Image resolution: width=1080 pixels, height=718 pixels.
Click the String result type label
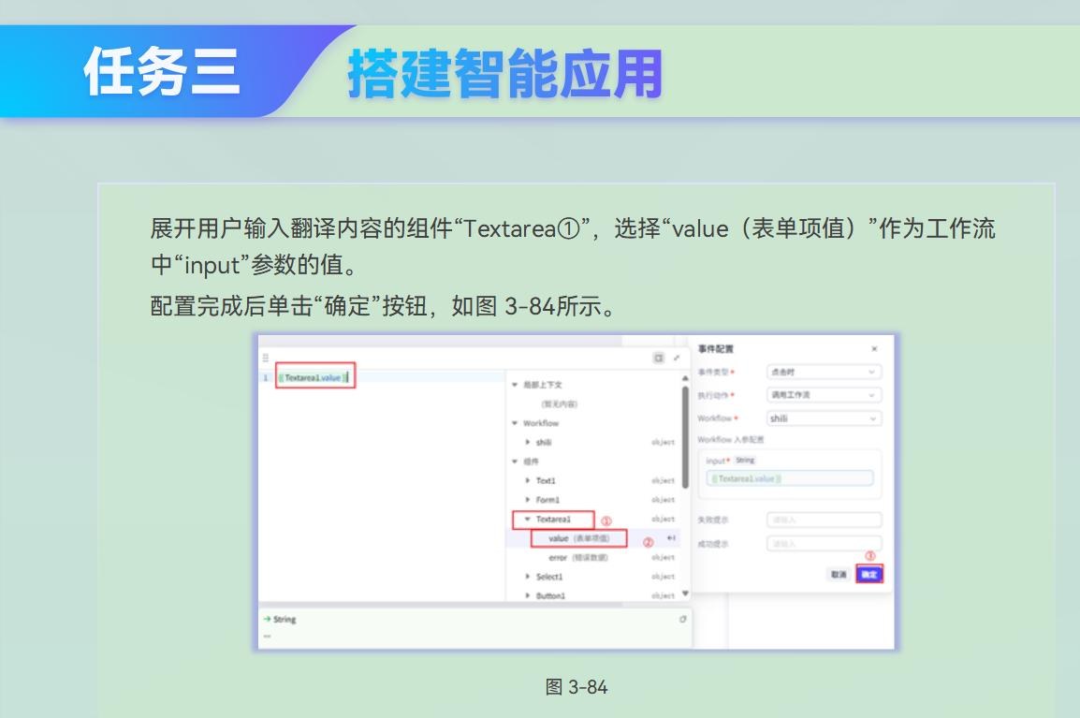[x=285, y=620]
